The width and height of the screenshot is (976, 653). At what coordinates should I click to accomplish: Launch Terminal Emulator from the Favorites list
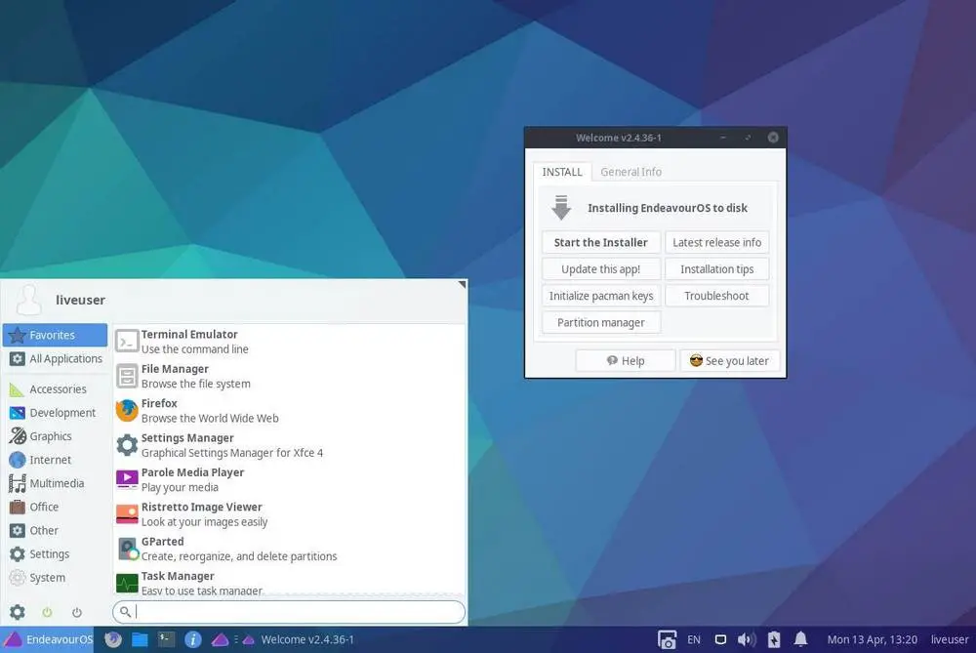pos(290,342)
